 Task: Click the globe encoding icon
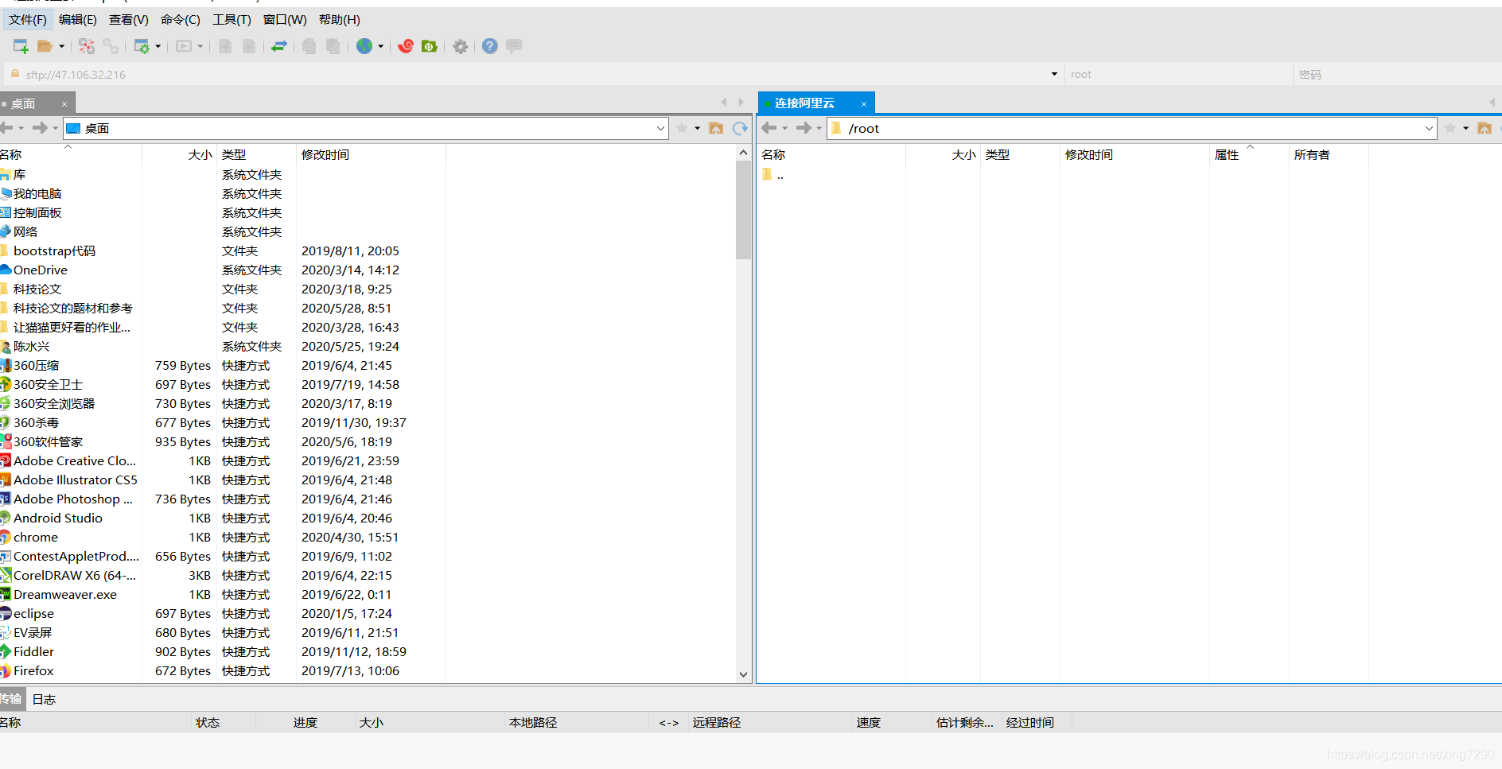pyautogui.click(x=364, y=46)
